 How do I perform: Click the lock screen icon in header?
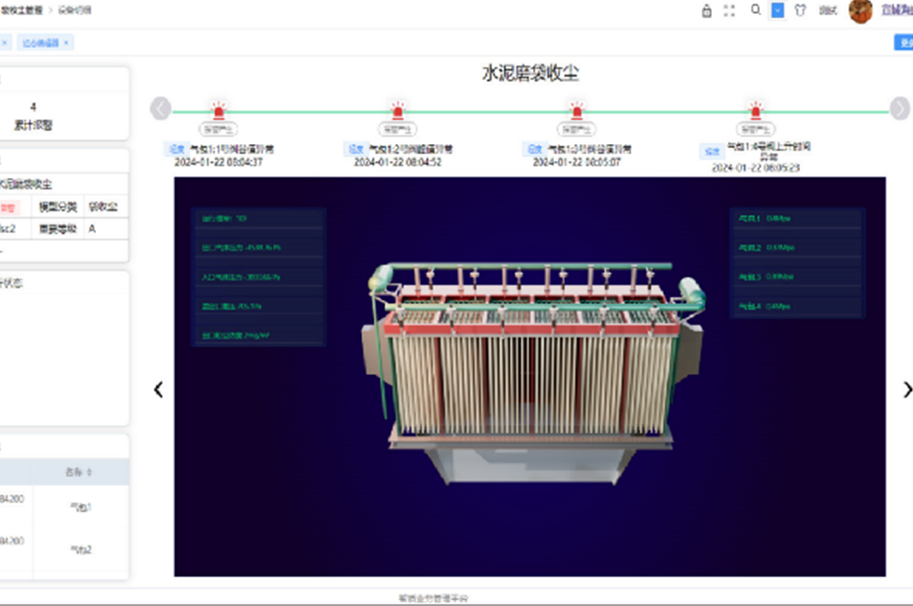(x=707, y=11)
